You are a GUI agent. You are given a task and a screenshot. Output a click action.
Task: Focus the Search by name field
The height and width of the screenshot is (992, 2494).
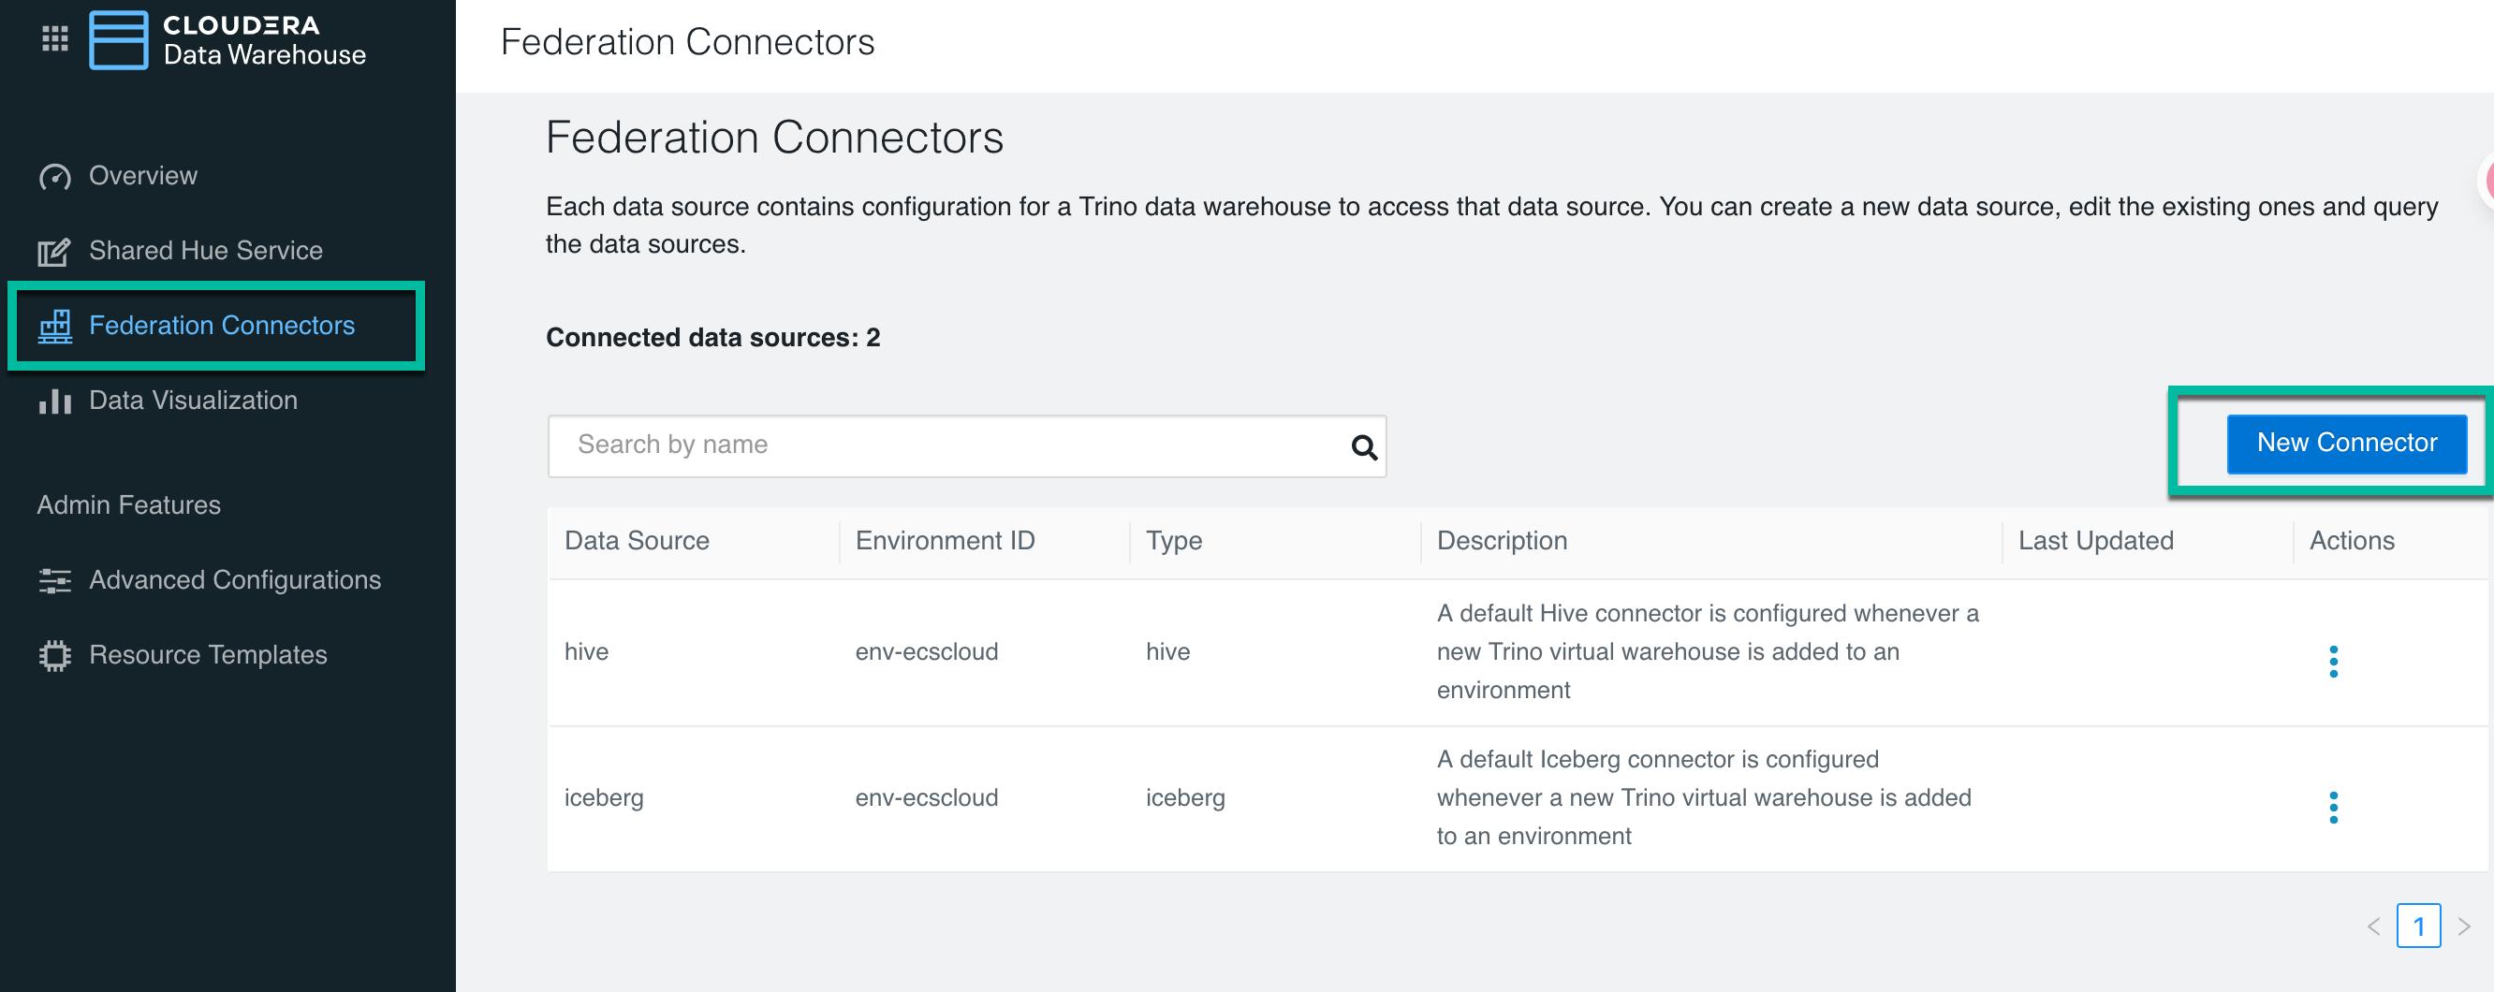coord(948,445)
